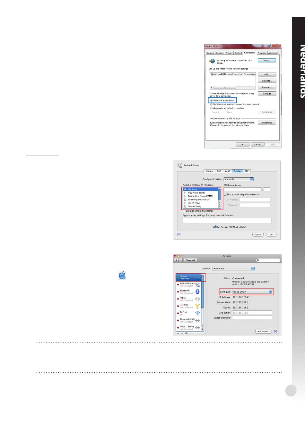Click the blue Apple logo icon
The width and height of the screenshot is (305, 431).
122,275
